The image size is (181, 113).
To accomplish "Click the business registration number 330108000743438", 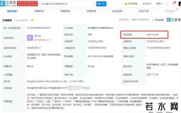I will 97,48.
